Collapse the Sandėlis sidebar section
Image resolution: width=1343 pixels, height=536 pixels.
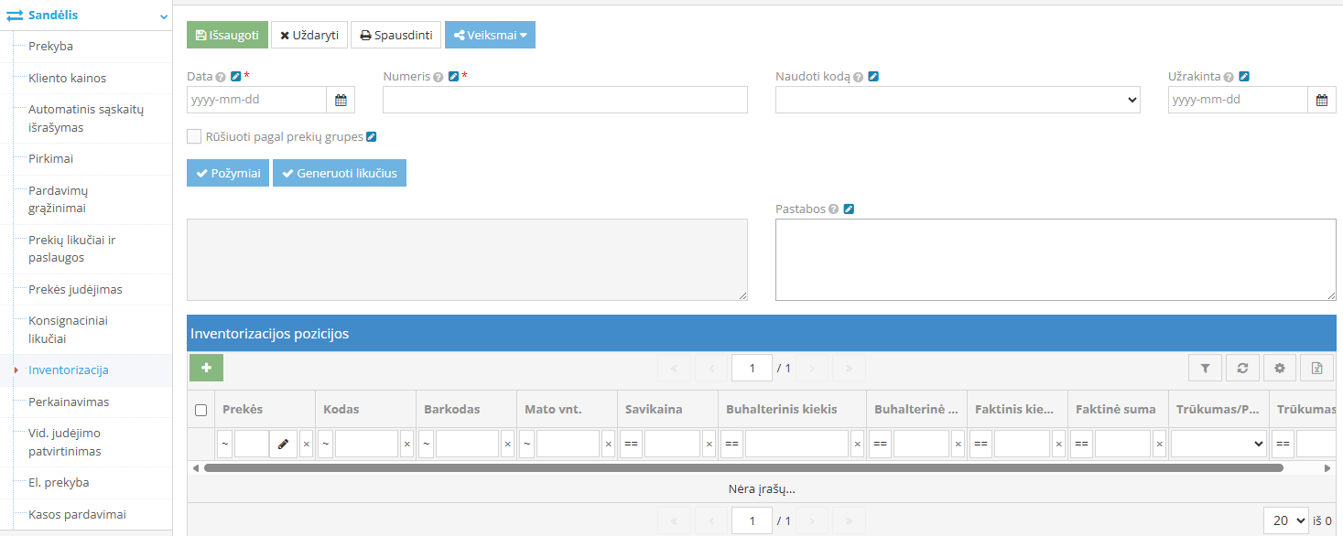tap(163, 16)
